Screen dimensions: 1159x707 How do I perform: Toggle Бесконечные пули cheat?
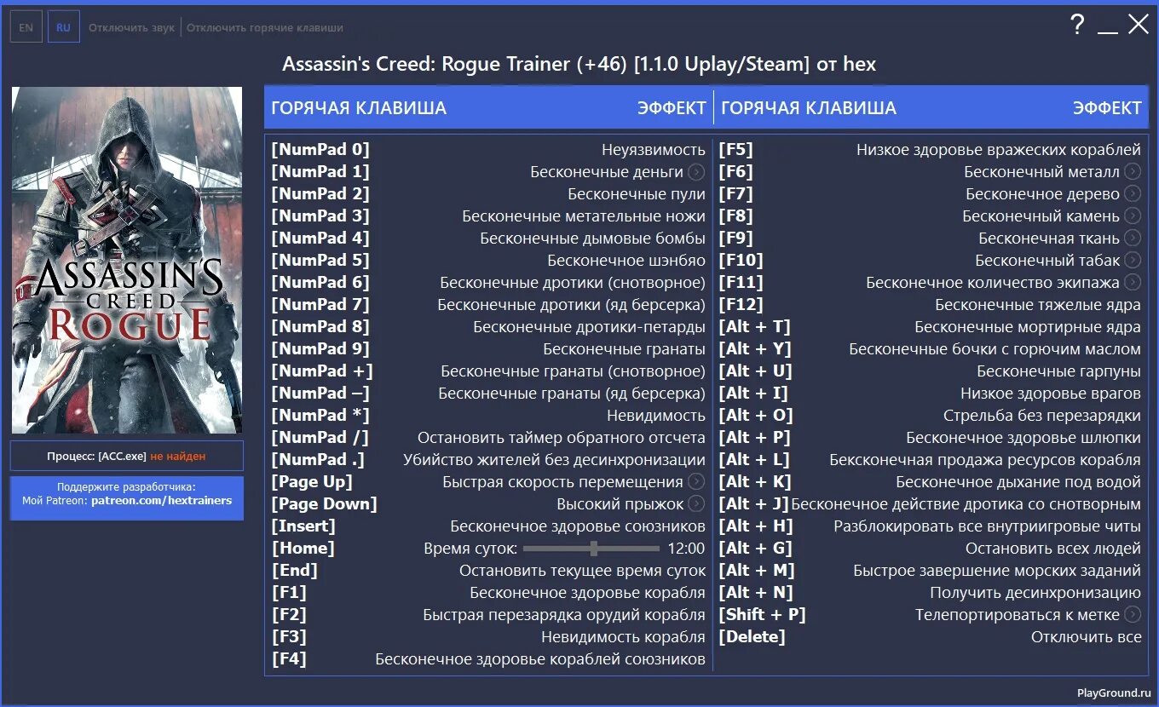point(637,194)
